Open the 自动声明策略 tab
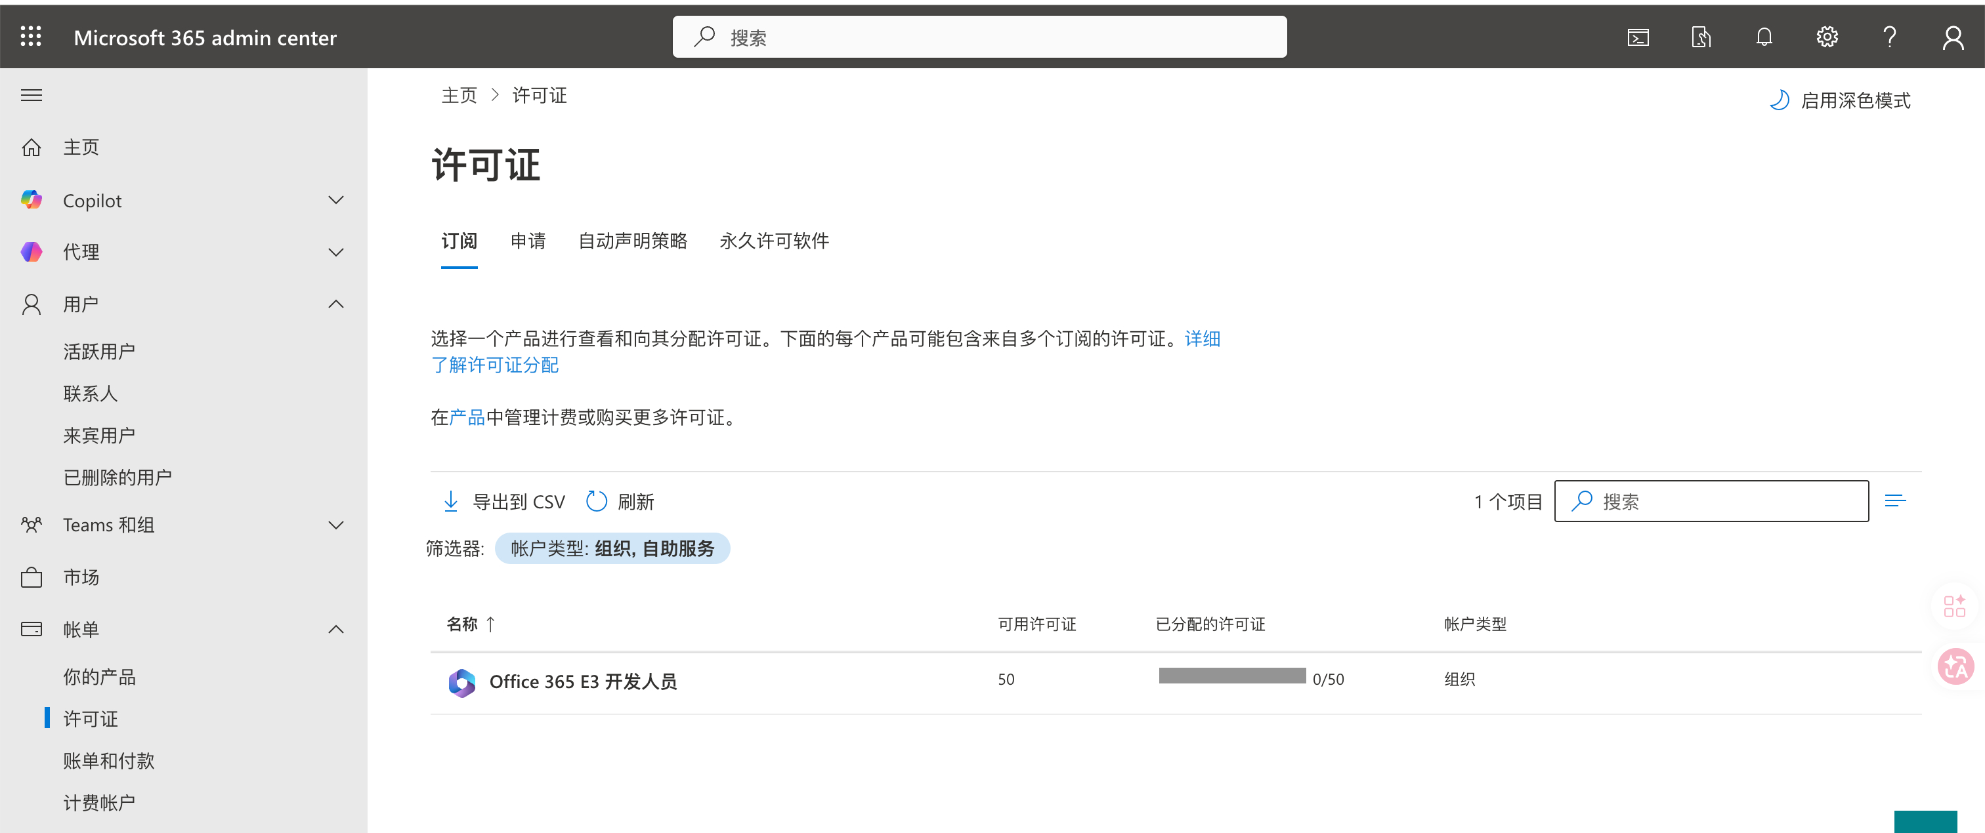This screenshot has height=833, width=1985. 633,241
